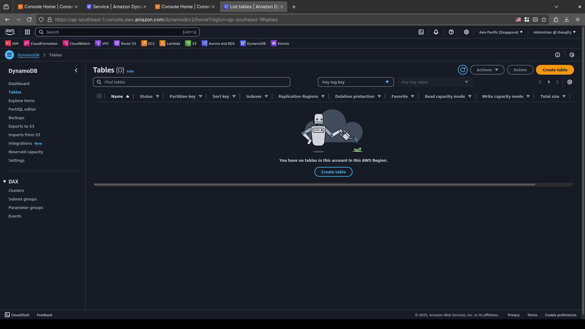Open the AdminUser account menu

point(554,32)
